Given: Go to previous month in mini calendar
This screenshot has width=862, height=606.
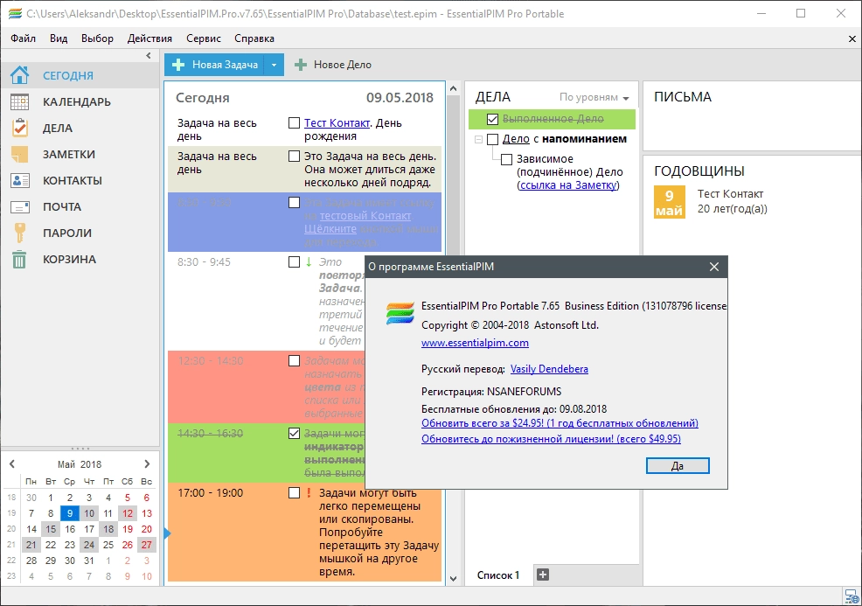Looking at the screenshot, I should pos(12,464).
